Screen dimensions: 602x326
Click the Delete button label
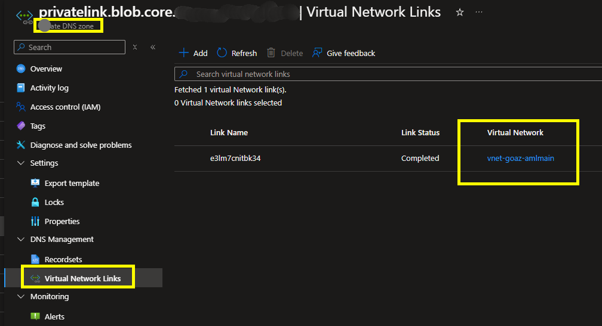point(292,53)
